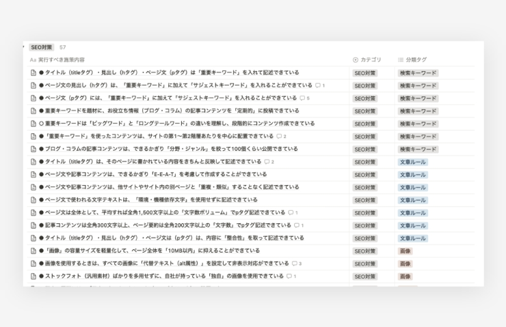Open comments on 内容をきちんと反映 row

coord(269,162)
